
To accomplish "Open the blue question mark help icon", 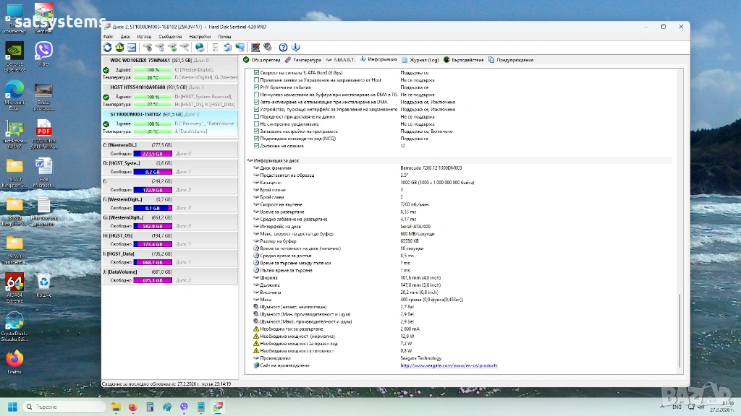I will (x=284, y=48).
